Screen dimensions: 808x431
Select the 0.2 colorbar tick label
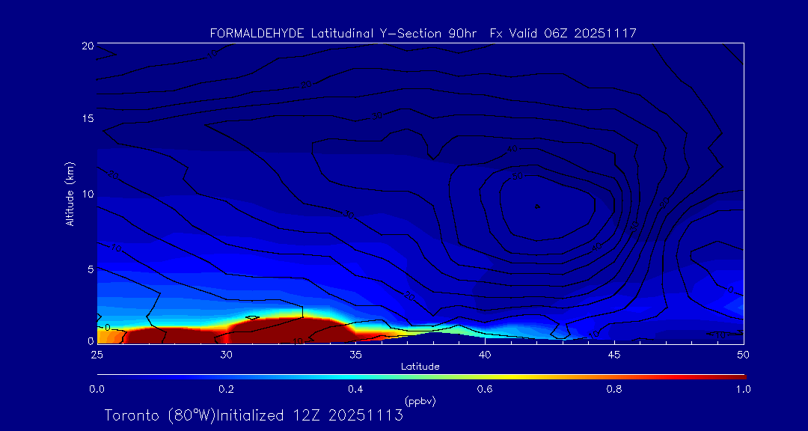tap(226, 389)
